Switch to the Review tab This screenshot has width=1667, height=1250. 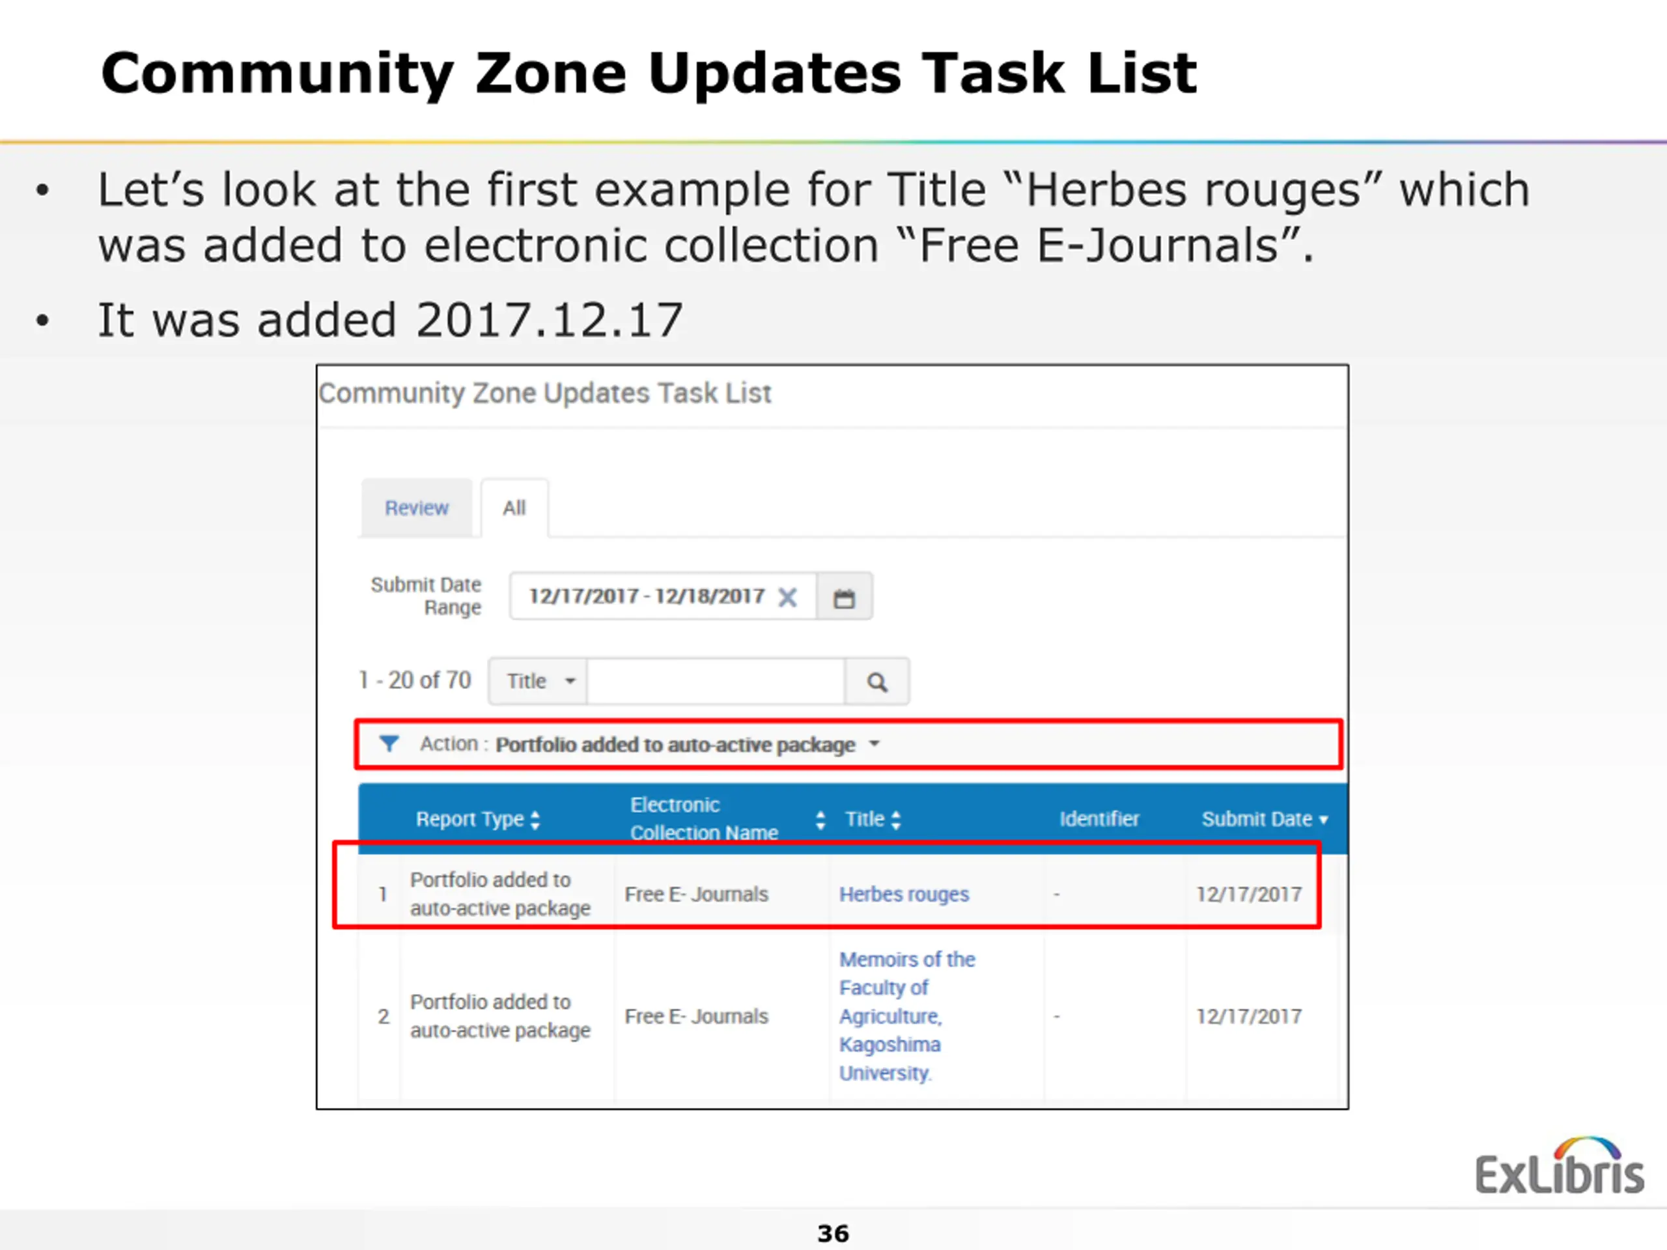(417, 508)
